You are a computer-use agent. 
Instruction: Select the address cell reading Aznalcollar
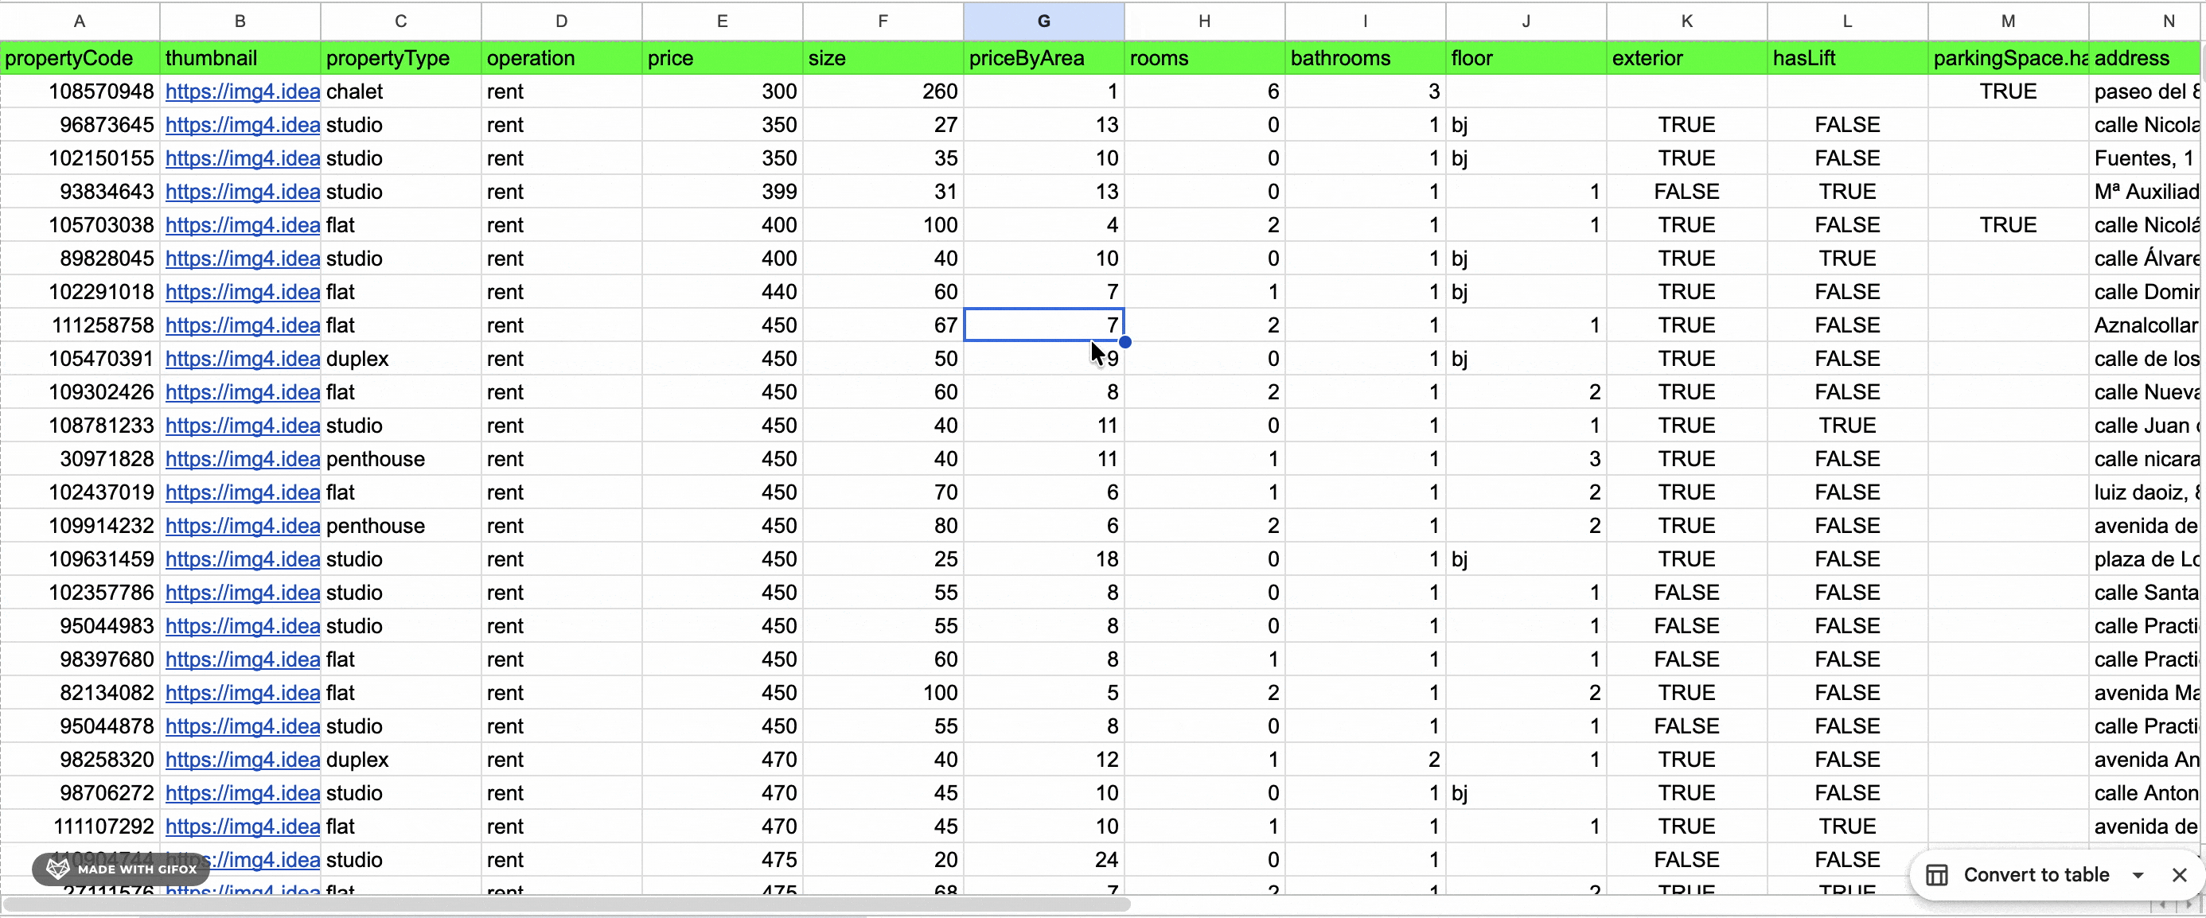click(x=2145, y=325)
